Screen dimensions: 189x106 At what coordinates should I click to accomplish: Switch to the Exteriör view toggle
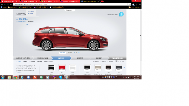[x=63, y=53]
